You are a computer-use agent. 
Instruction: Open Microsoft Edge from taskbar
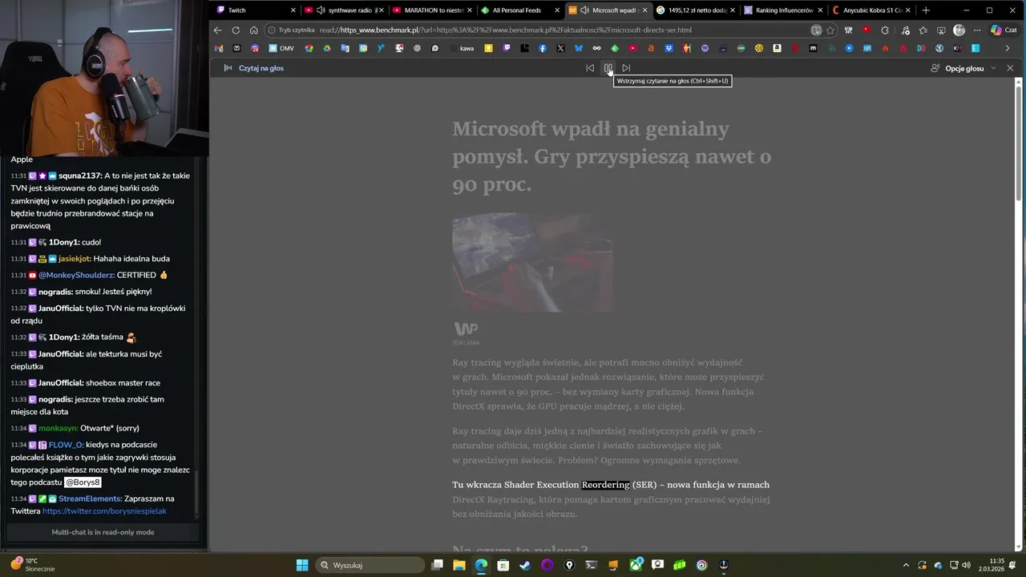pos(481,565)
